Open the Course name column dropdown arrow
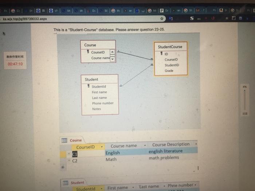255x191 pixels. click(145, 146)
